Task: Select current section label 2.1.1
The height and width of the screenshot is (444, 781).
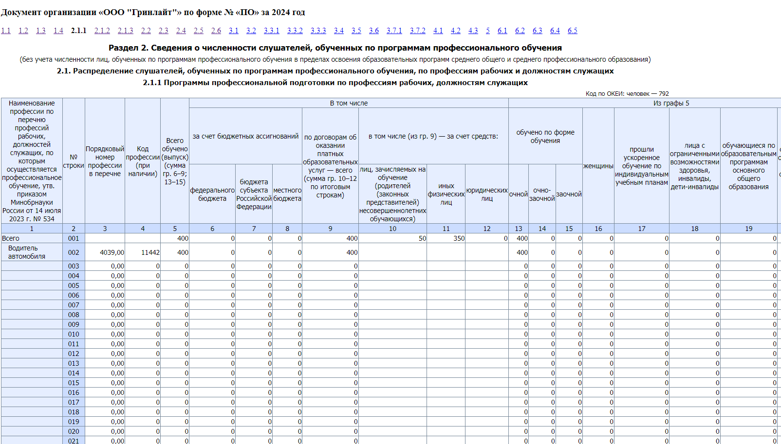Action: (79, 31)
